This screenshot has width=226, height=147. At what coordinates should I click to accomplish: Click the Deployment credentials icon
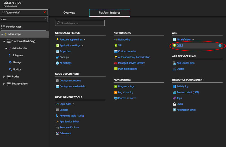click(57, 87)
